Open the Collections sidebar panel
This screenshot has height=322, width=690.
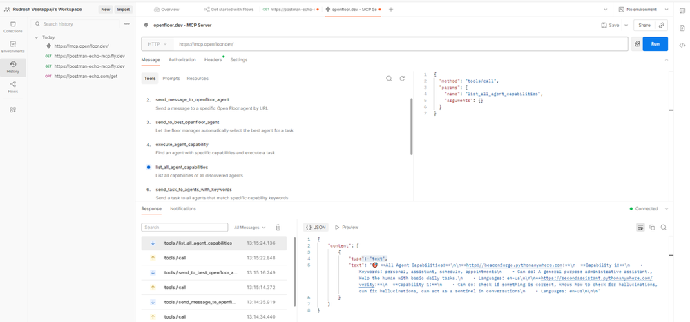[12, 27]
